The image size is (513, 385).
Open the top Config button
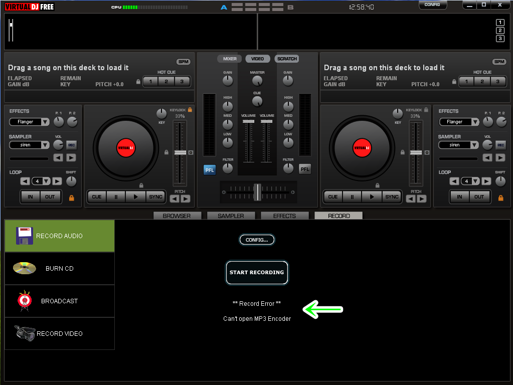click(x=432, y=5)
